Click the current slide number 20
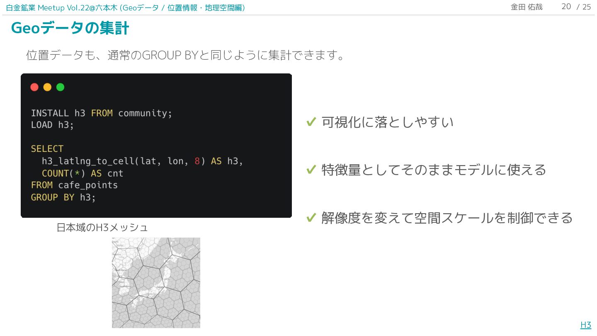 566,7
